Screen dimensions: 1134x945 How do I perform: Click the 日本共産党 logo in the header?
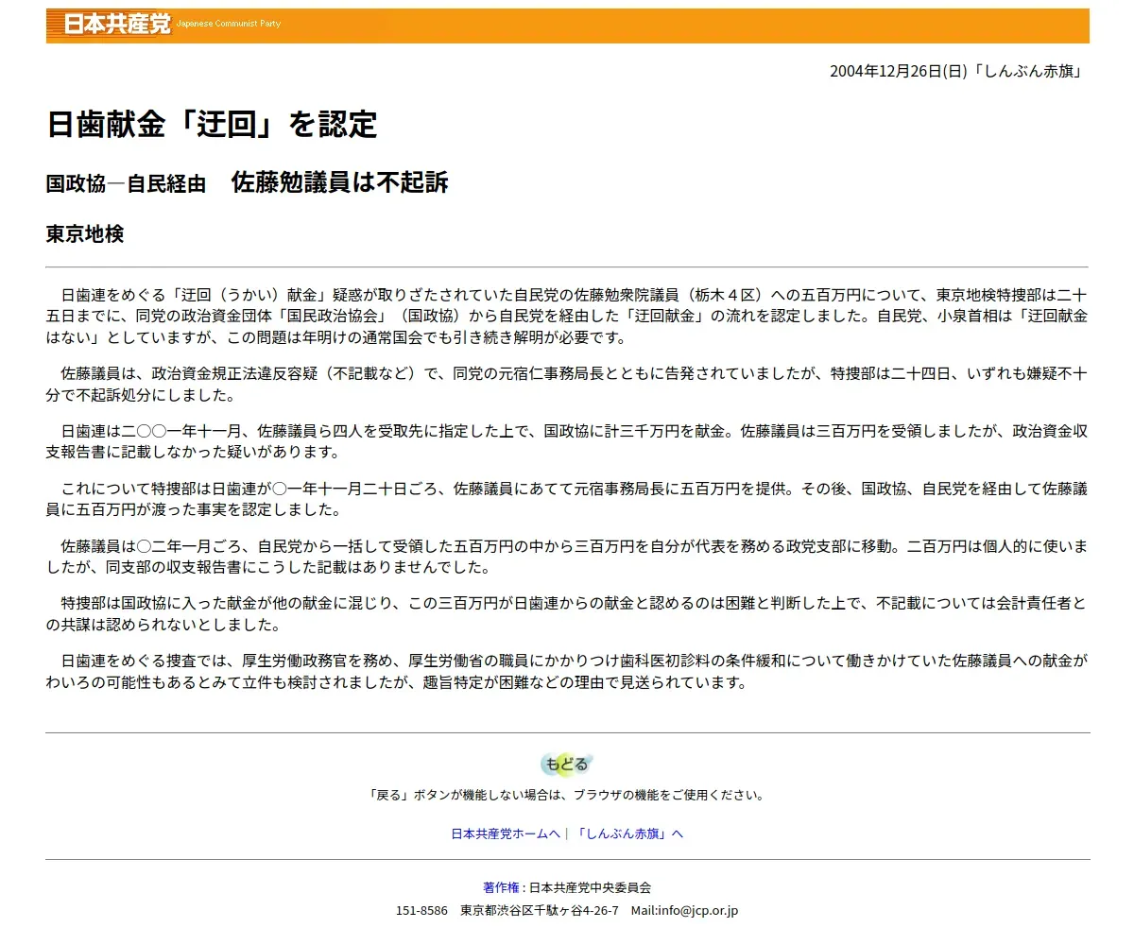click(117, 25)
